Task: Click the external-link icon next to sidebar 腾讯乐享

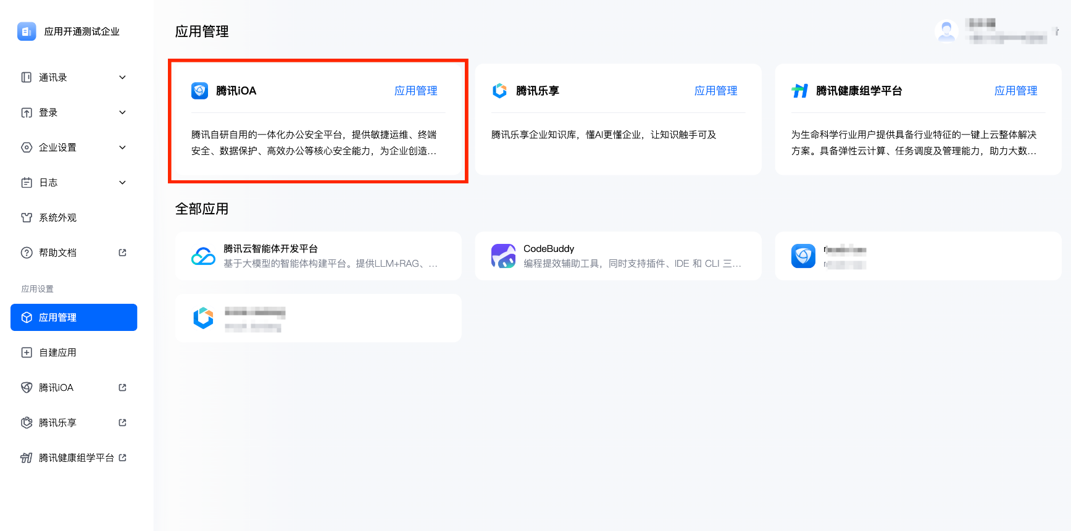Action: click(122, 423)
